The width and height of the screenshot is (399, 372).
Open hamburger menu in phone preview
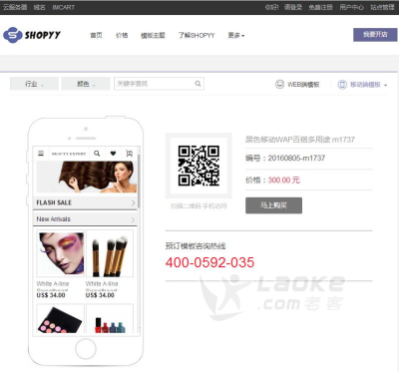click(x=41, y=154)
